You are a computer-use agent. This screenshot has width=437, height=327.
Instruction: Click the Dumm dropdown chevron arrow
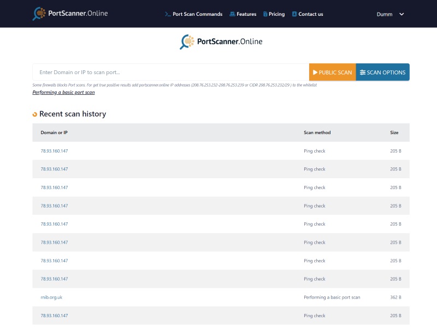pos(402,14)
